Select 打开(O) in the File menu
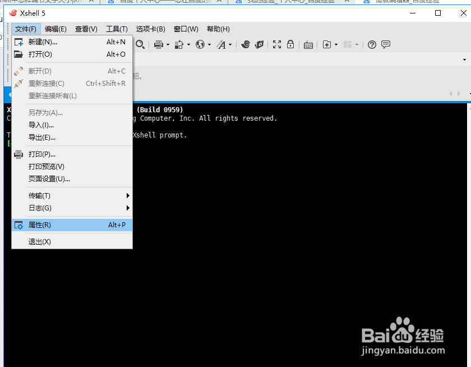Image resolution: width=471 pixels, height=367 pixels. point(72,54)
